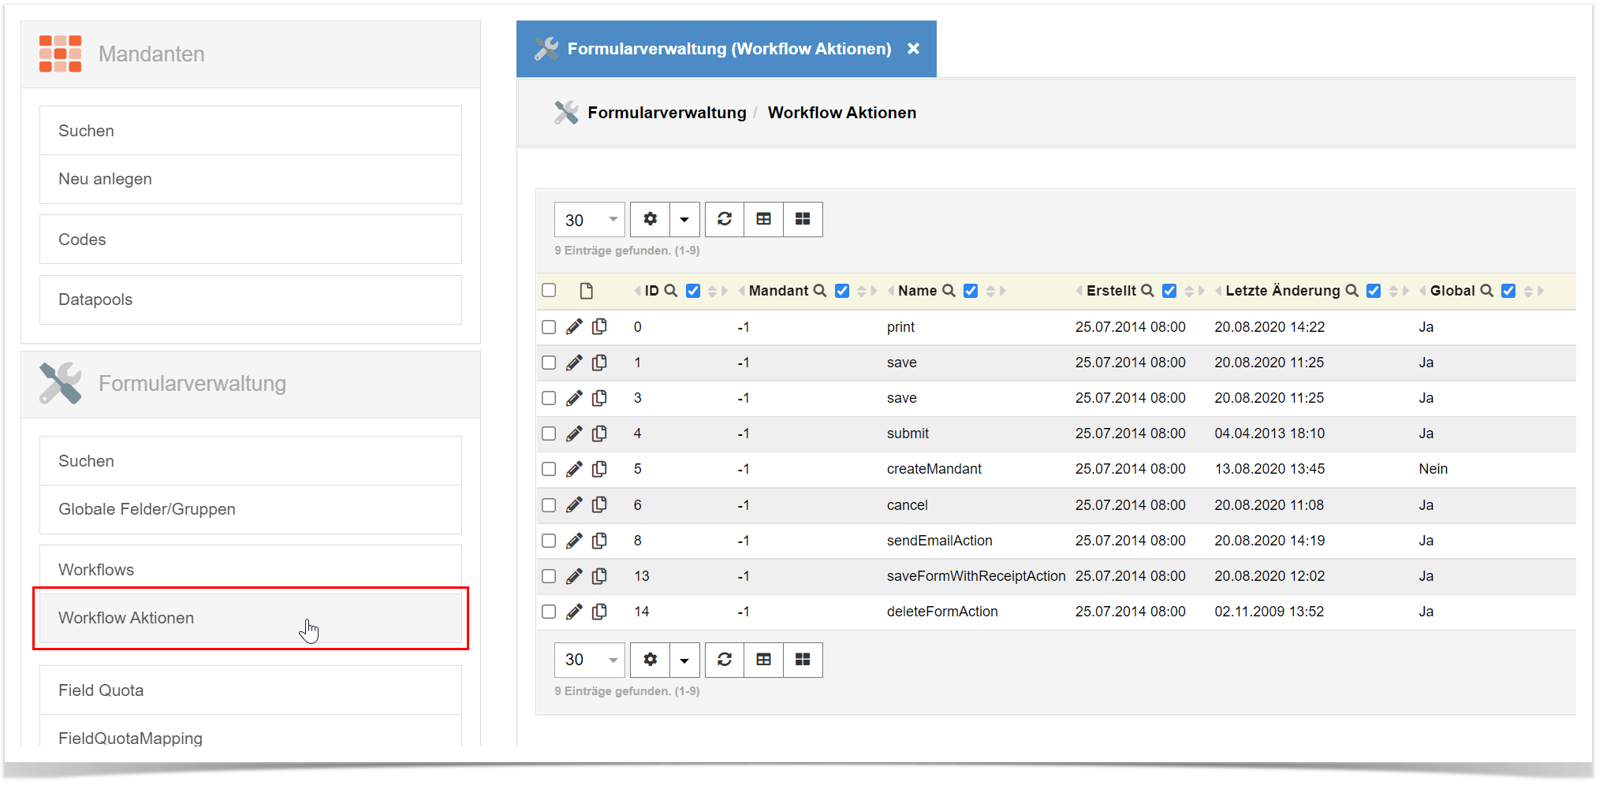Toggle the select-all checkbox in table header

[549, 290]
